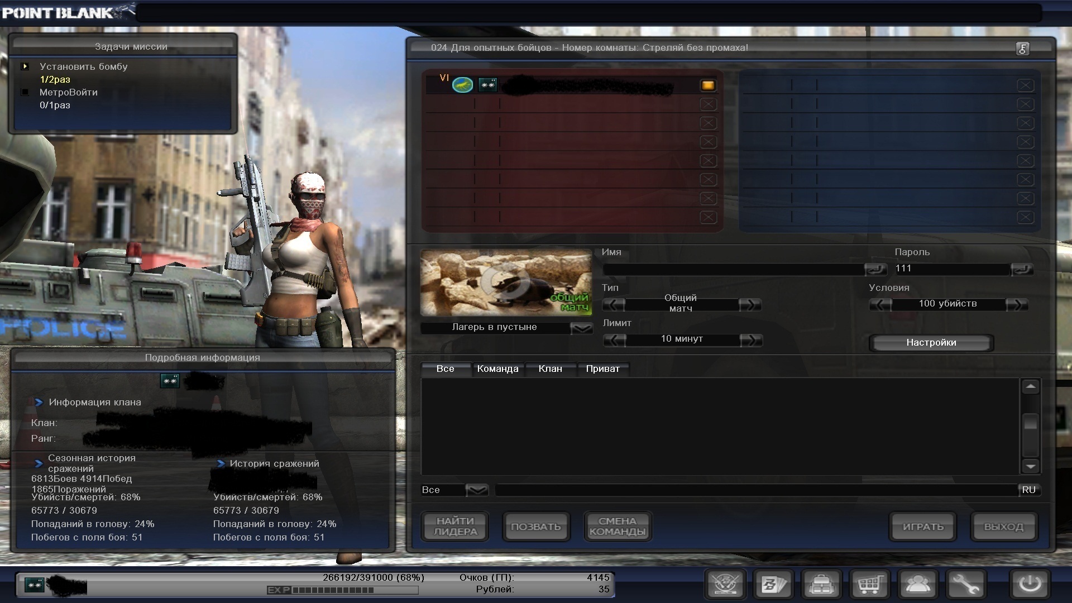
Task: Click the Настройки button
Action: (x=931, y=343)
